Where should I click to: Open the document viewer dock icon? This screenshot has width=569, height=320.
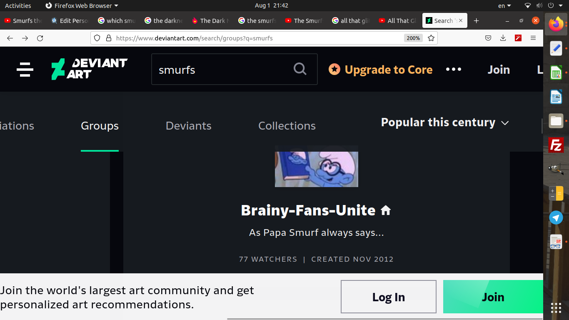tap(556, 242)
